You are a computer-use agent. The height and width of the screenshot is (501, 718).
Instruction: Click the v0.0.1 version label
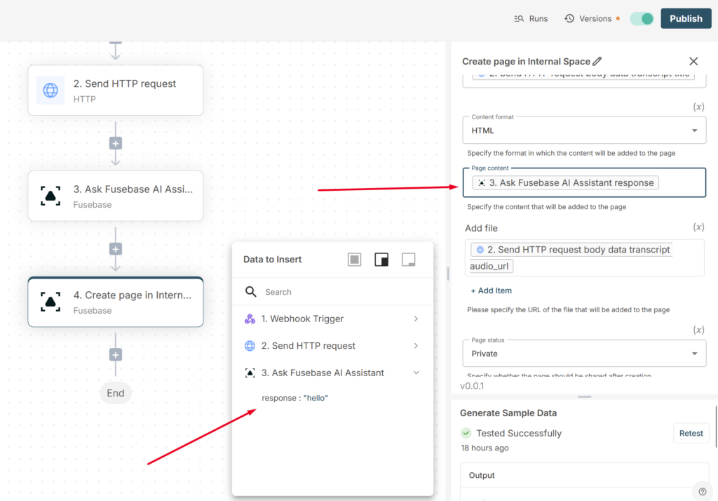tap(472, 385)
